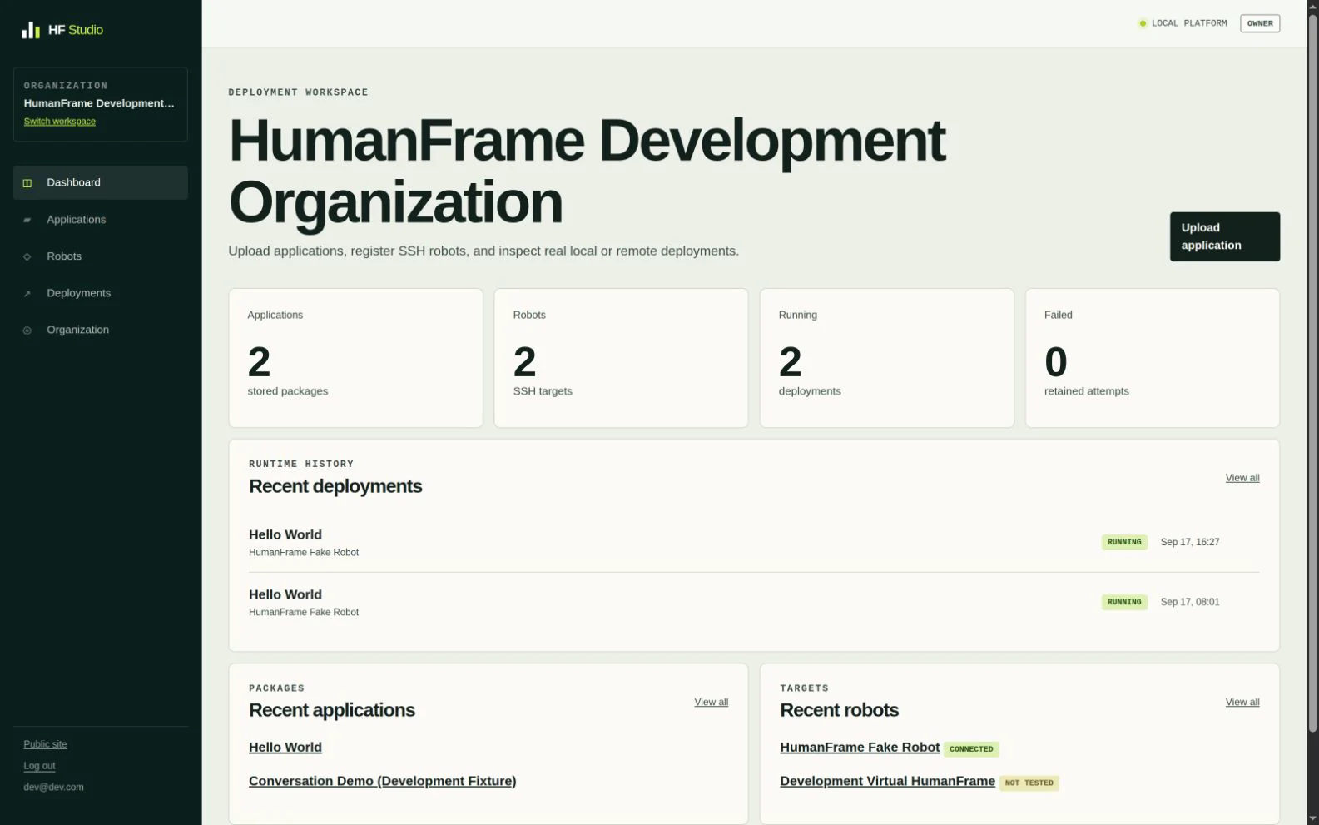The height and width of the screenshot is (825, 1319).
Task: View all recent robots
Action: point(1242,703)
